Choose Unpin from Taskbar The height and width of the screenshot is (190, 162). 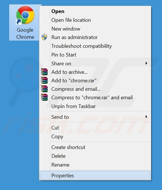(x=73, y=106)
